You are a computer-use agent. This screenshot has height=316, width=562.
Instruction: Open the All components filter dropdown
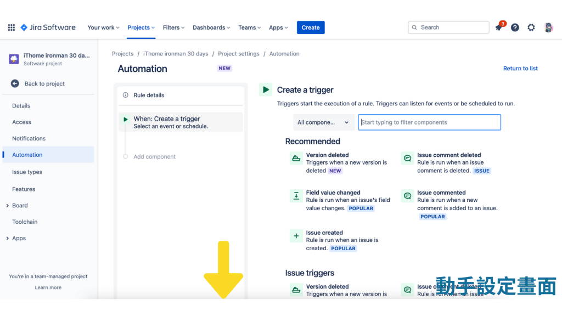click(324, 122)
